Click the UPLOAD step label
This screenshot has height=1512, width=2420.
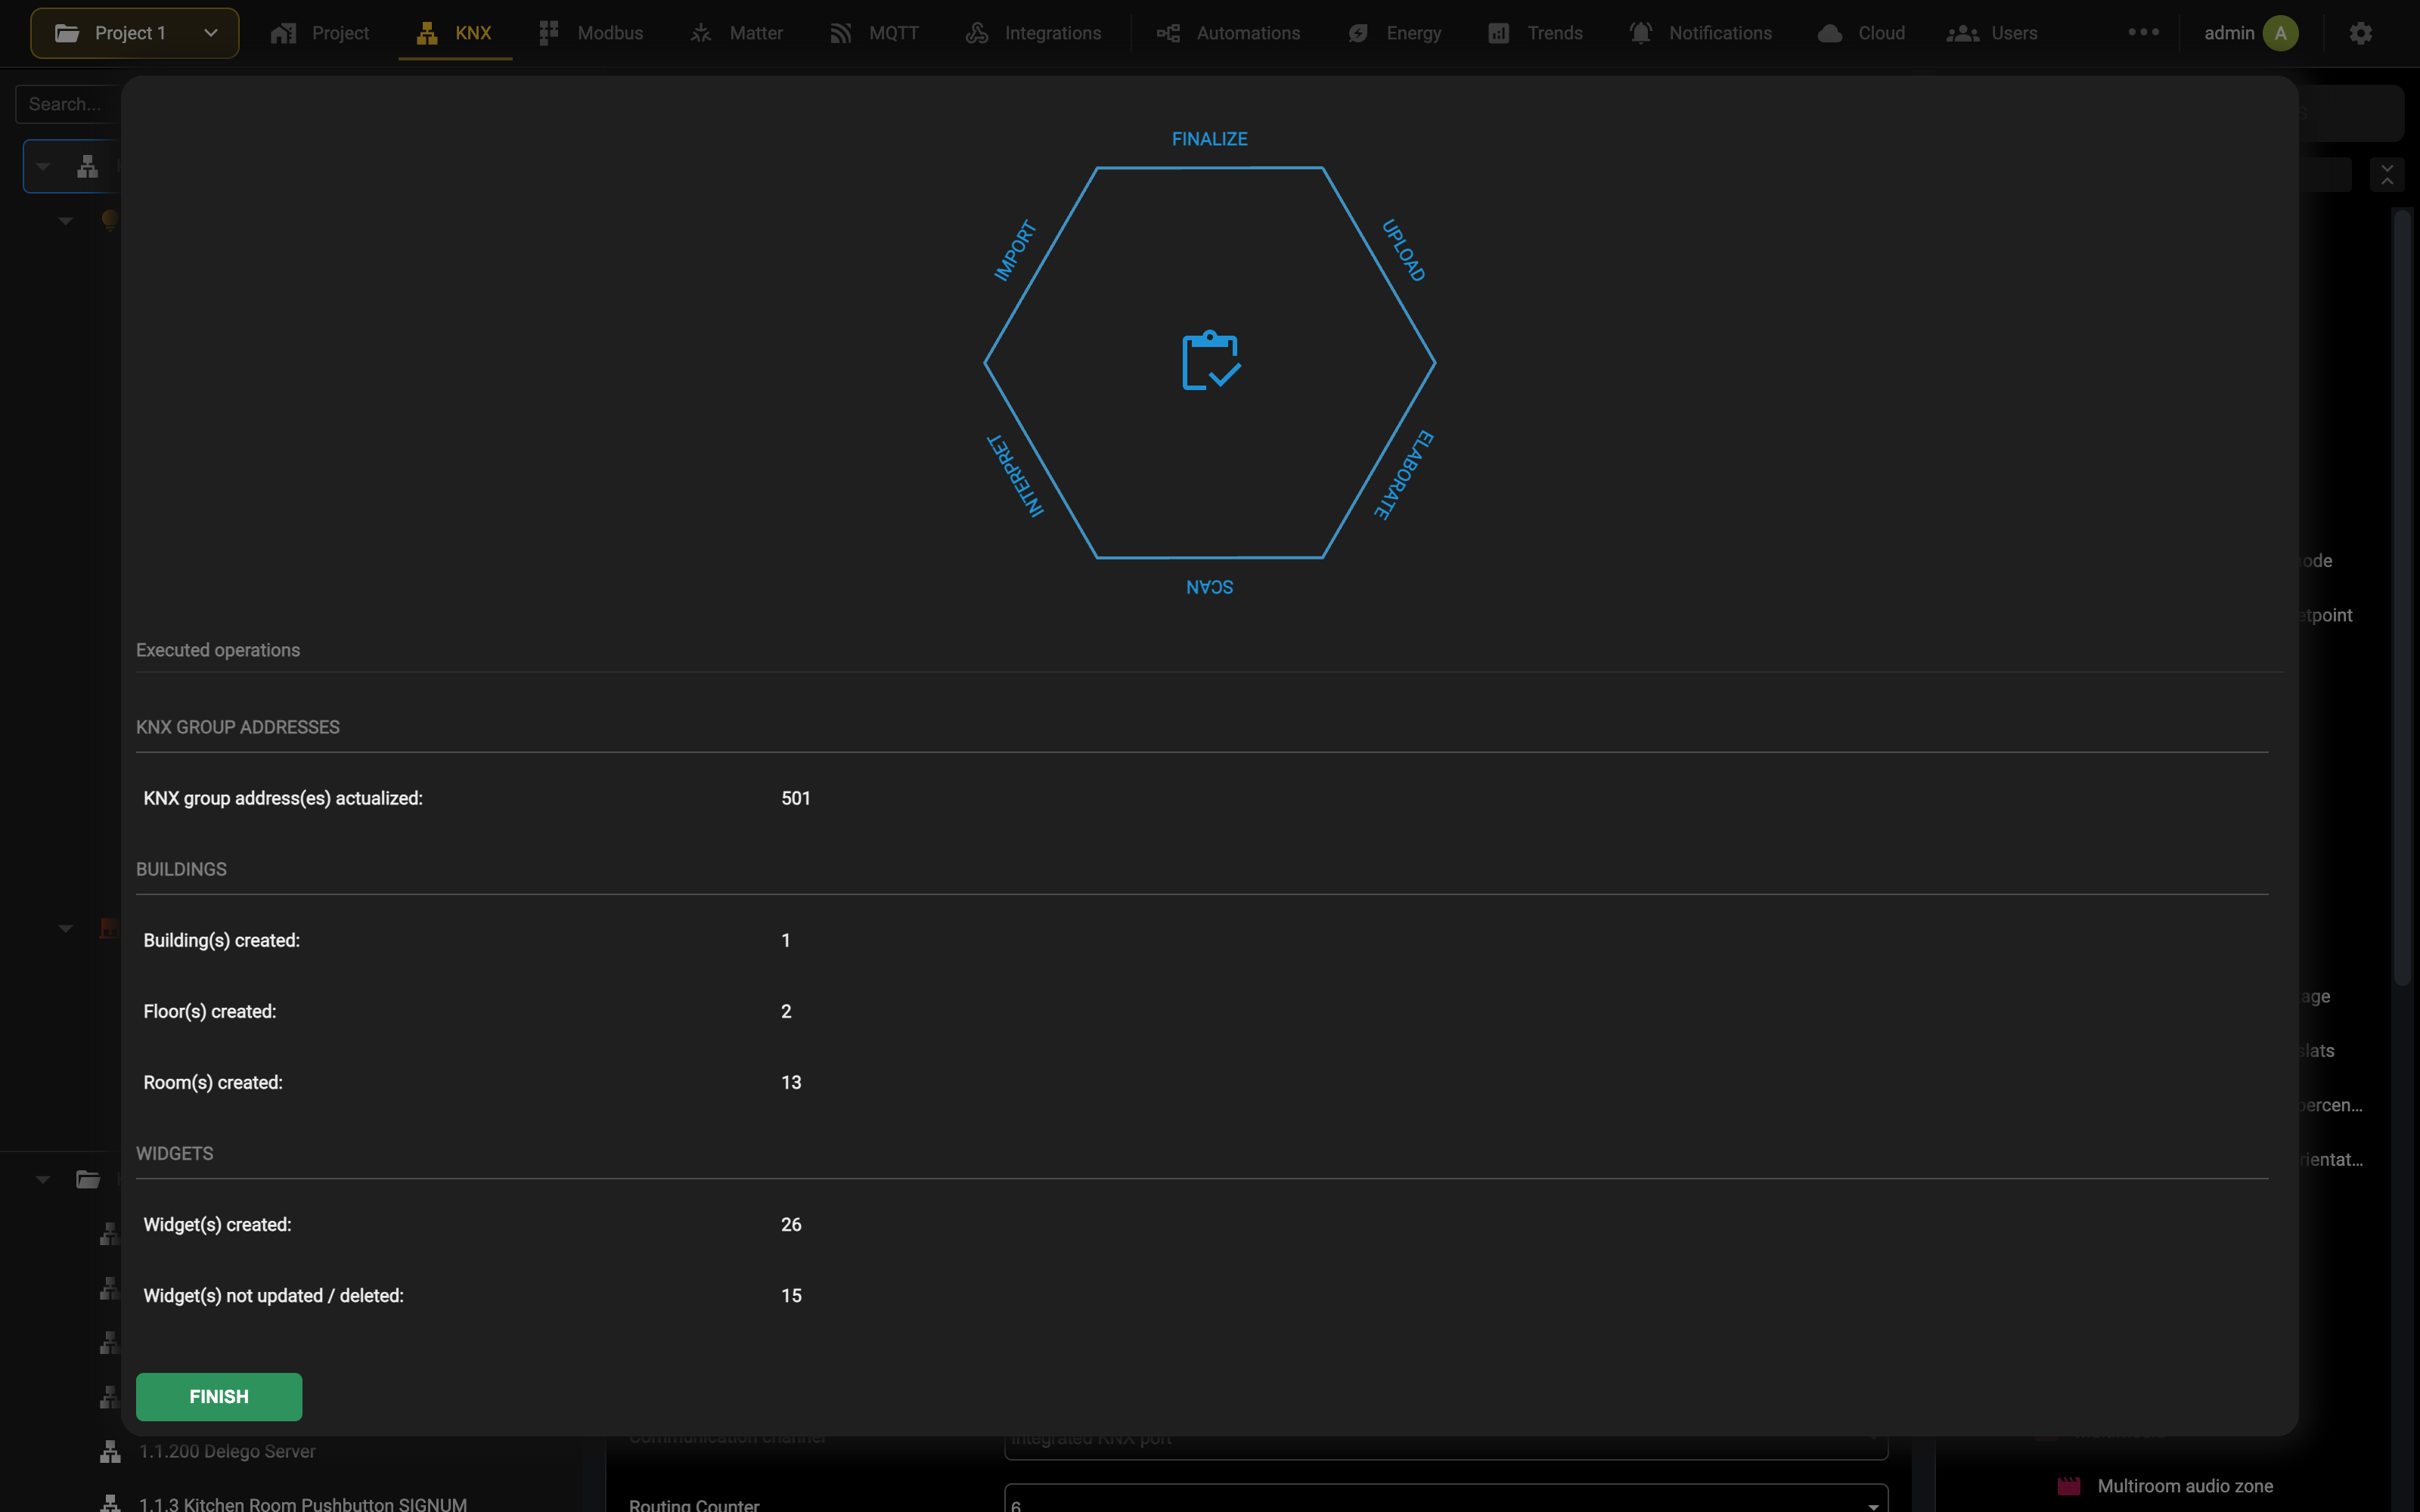(x=1403, y=250)
